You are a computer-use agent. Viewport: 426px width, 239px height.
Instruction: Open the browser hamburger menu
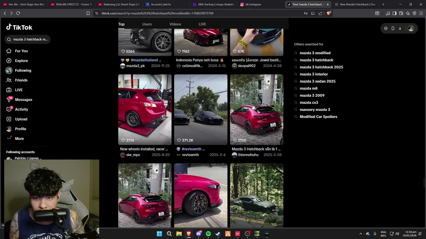(421, 13)
